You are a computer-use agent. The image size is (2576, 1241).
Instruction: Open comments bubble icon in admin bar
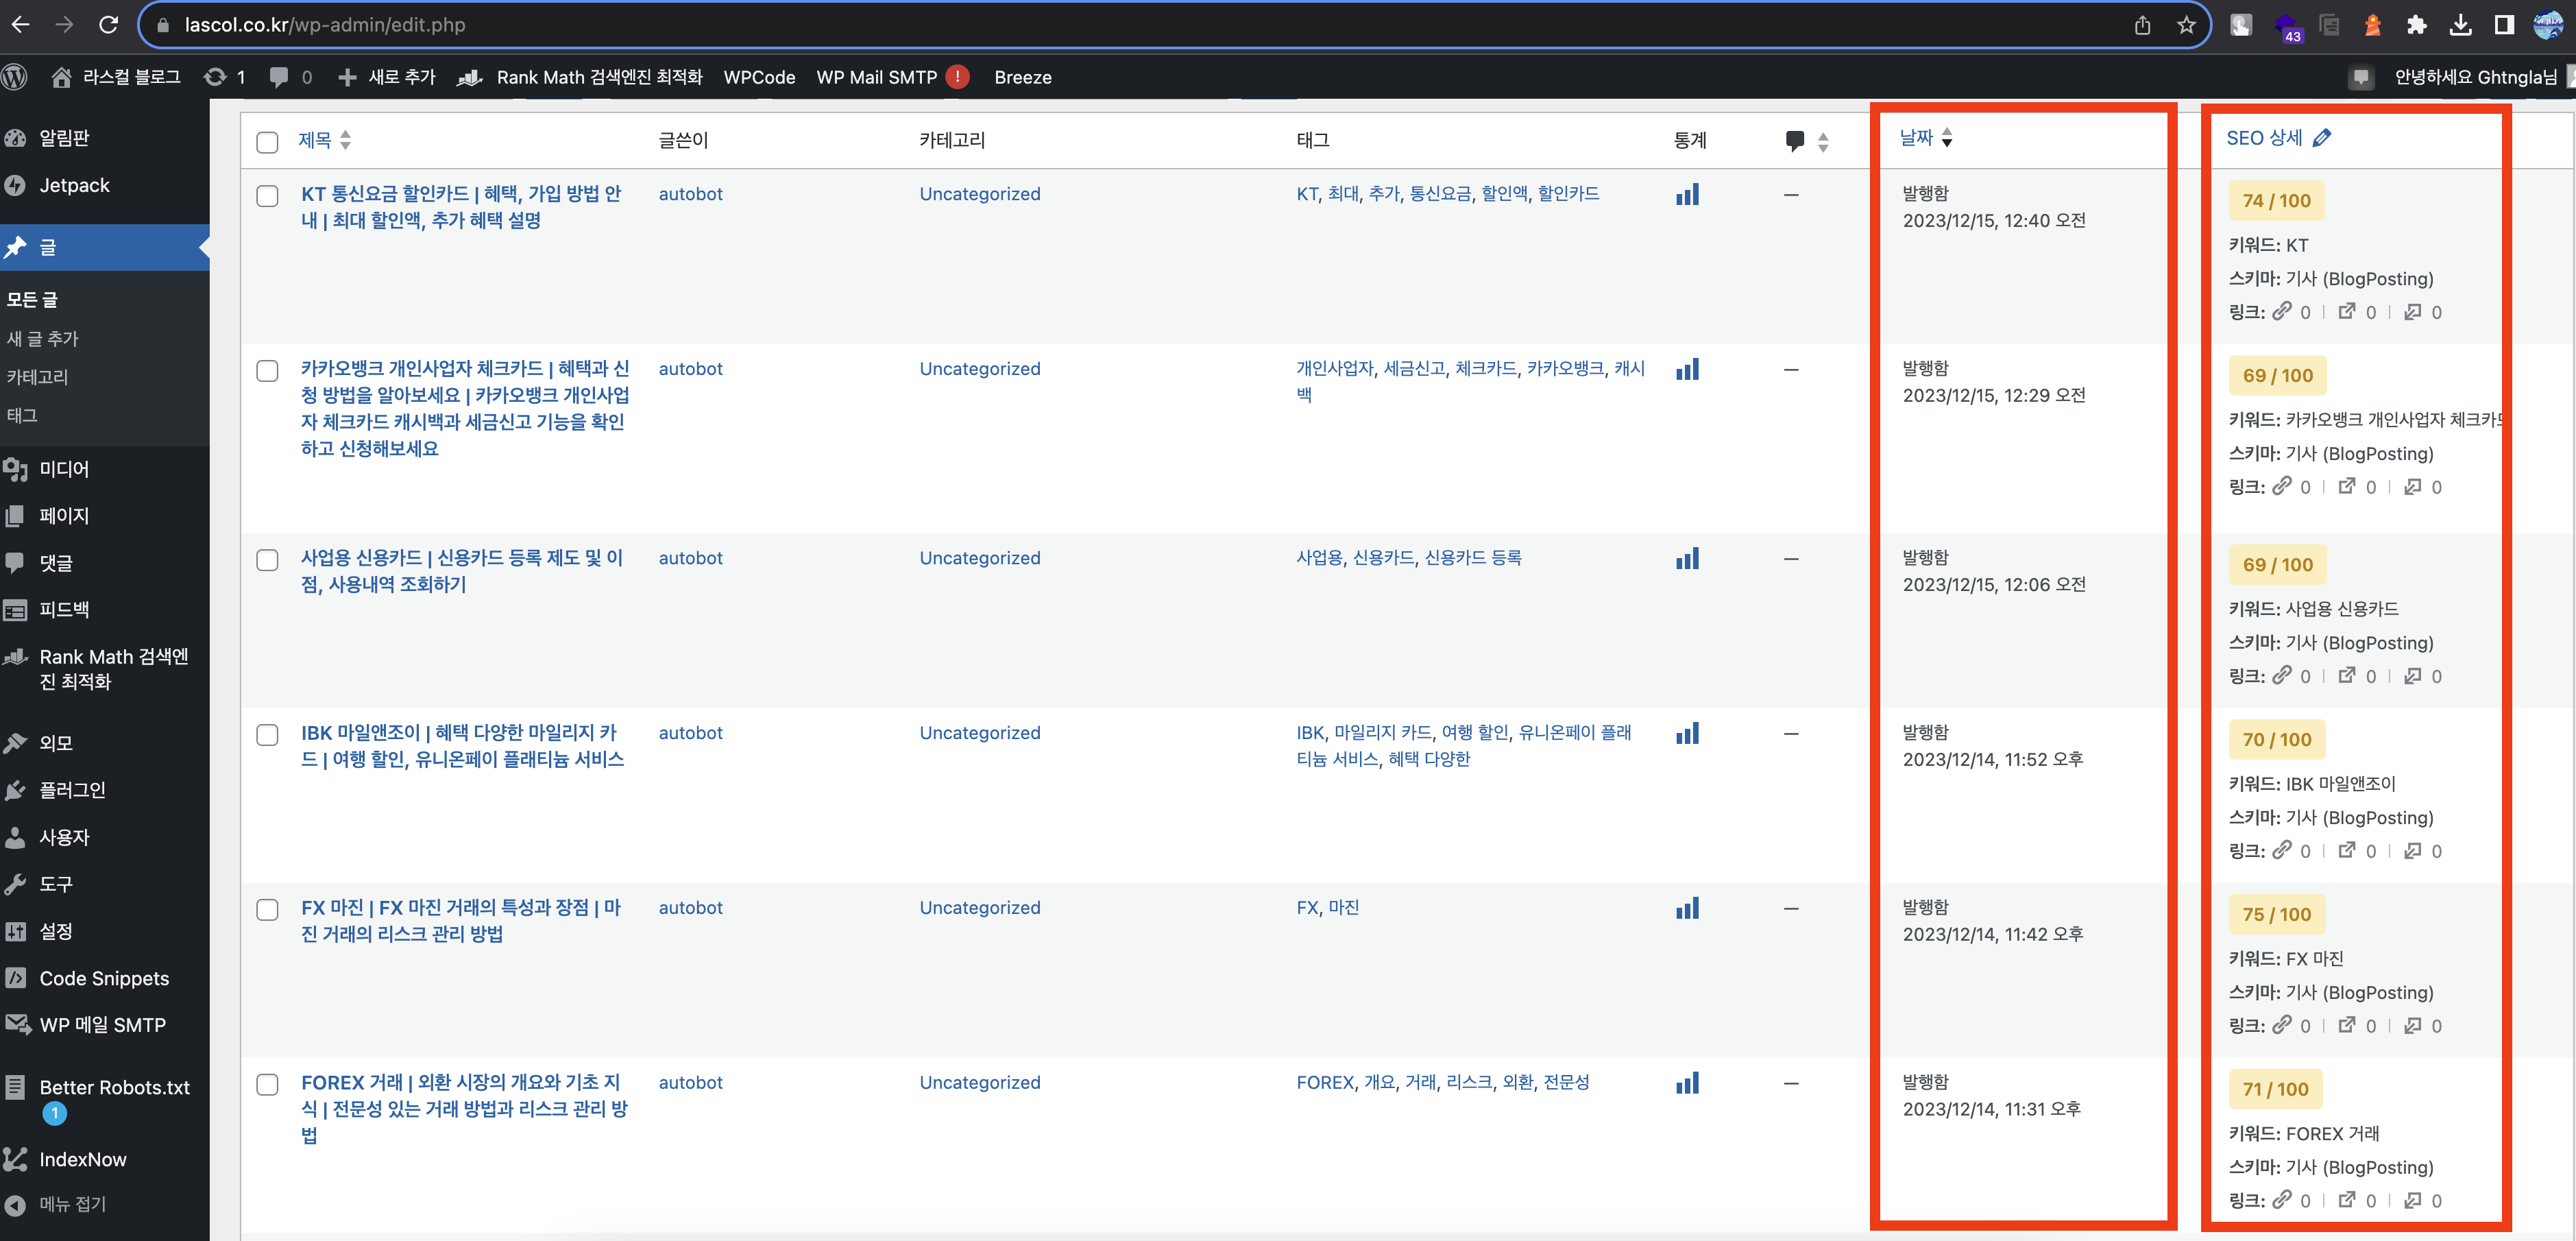click(279, 77)
